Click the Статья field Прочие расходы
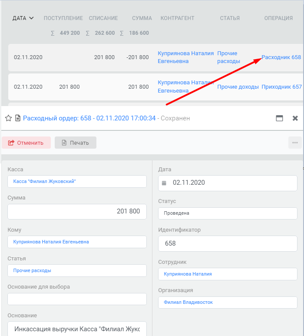304x336 pixels. (77, 271)
